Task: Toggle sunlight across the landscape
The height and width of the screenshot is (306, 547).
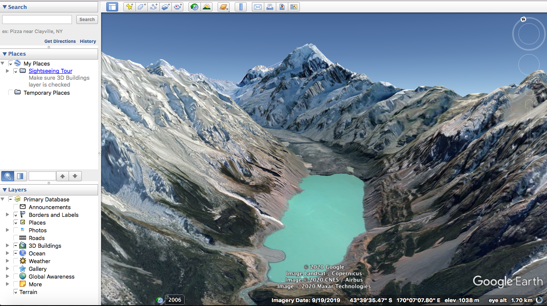Action: [x=207, y=7]
